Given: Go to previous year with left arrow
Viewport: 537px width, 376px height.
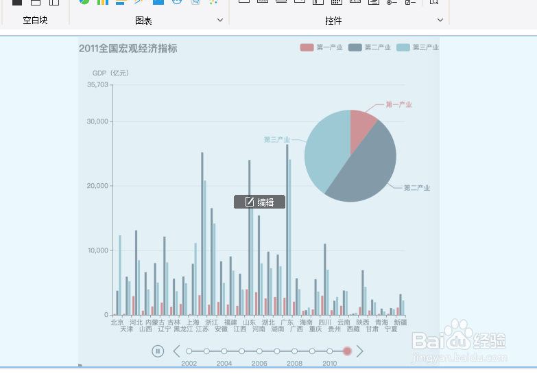Looking at the screenshot, I should click(x=176, y=351).
